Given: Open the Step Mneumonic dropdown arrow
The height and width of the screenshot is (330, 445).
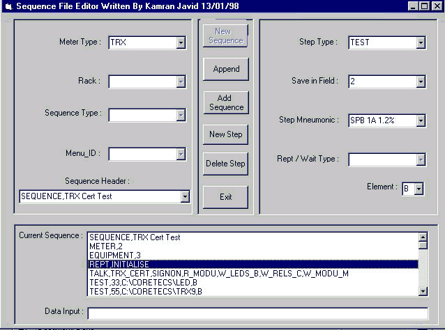Looking at the screenshot, I should click(421, 120).
